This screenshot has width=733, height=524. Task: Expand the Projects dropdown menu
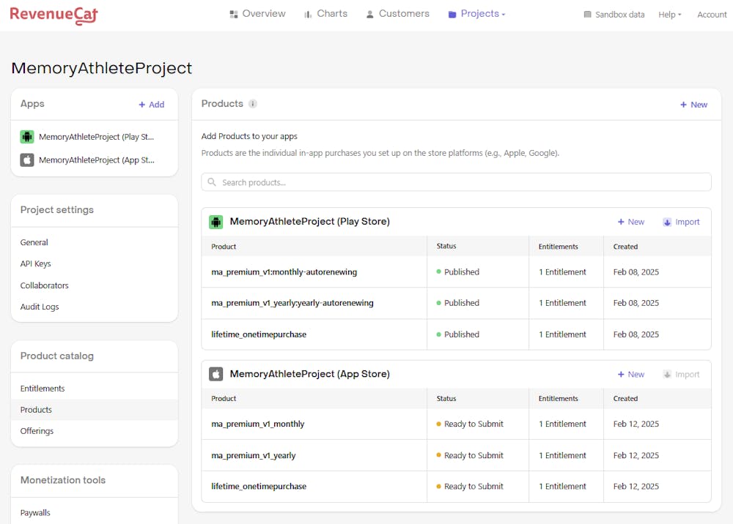(x=476, y=14)
